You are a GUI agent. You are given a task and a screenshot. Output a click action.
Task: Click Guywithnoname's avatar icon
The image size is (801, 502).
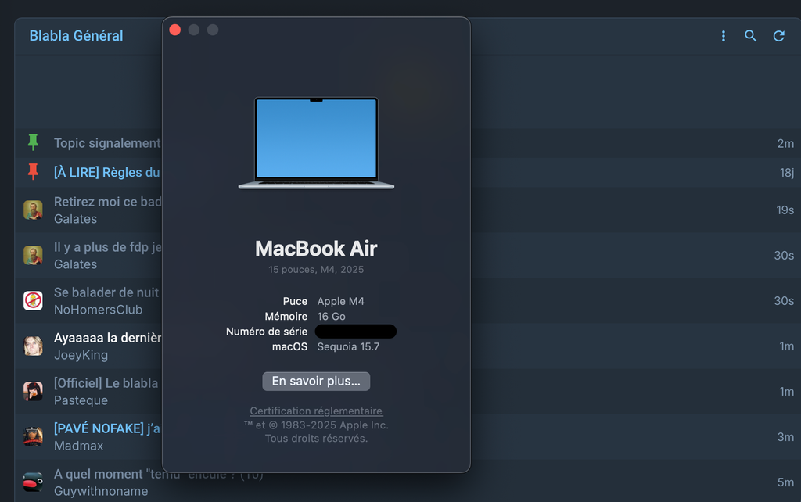point(33,482)
